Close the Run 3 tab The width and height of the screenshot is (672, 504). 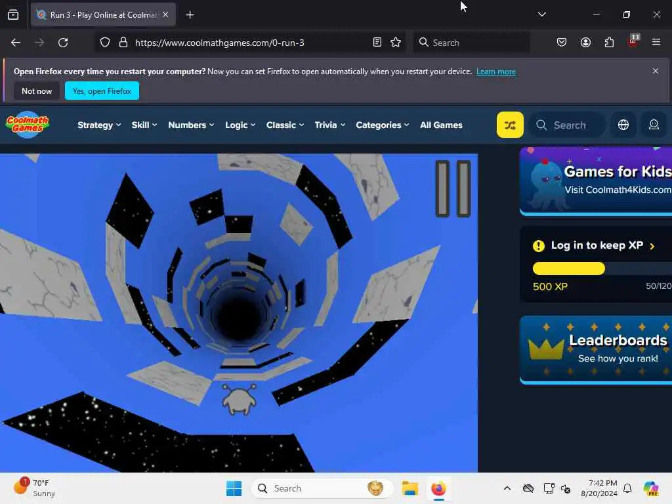pyautogui.click(x=165, y=14)
